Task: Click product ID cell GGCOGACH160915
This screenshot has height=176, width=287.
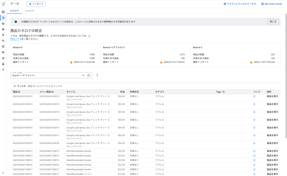Action: coord(23,120)
